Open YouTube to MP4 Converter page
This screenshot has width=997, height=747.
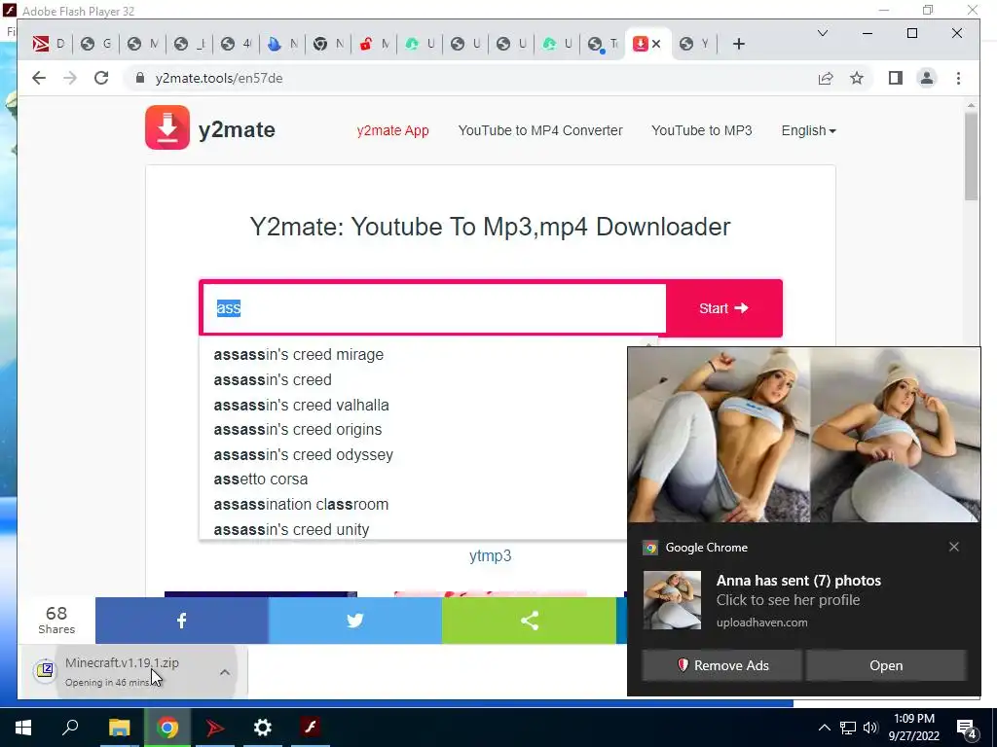(x=540, y=130)
